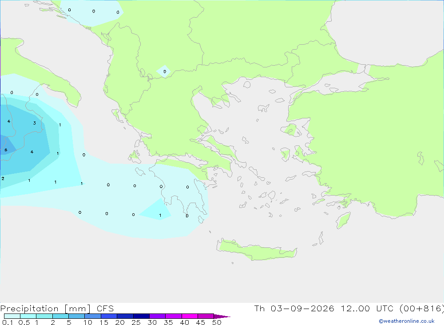Click the island of Rhodes on map
Screen dimensions: 444x325
(x=343, y=221)
